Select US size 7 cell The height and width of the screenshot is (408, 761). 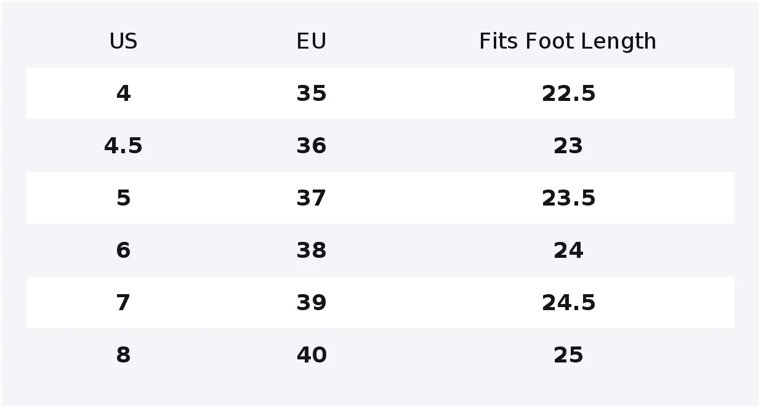coord(123,303)
